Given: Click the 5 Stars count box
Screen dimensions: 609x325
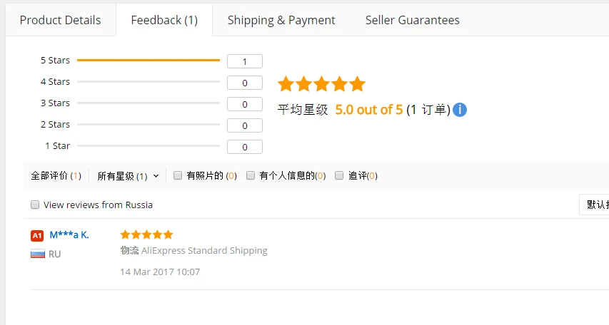Looking at the screenshot, I should pyautogui.click(x=244, y=61).
